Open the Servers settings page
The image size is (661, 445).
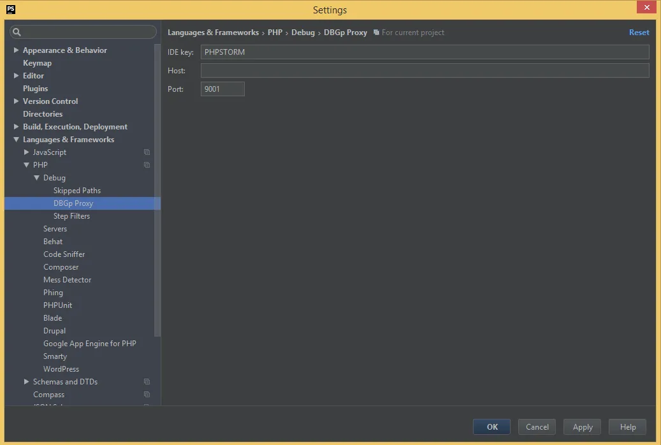[x=55, y=229]
